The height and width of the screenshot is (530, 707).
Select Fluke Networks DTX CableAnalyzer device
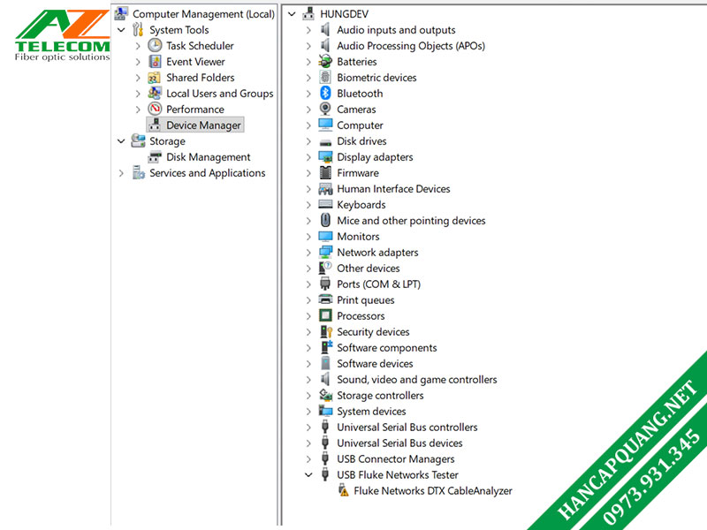433,490
